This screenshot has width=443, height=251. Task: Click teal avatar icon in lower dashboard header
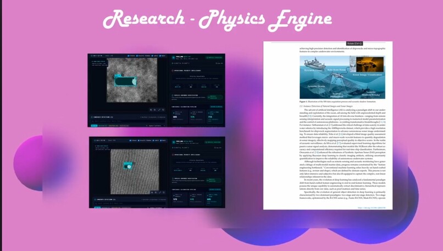[174, 142]
